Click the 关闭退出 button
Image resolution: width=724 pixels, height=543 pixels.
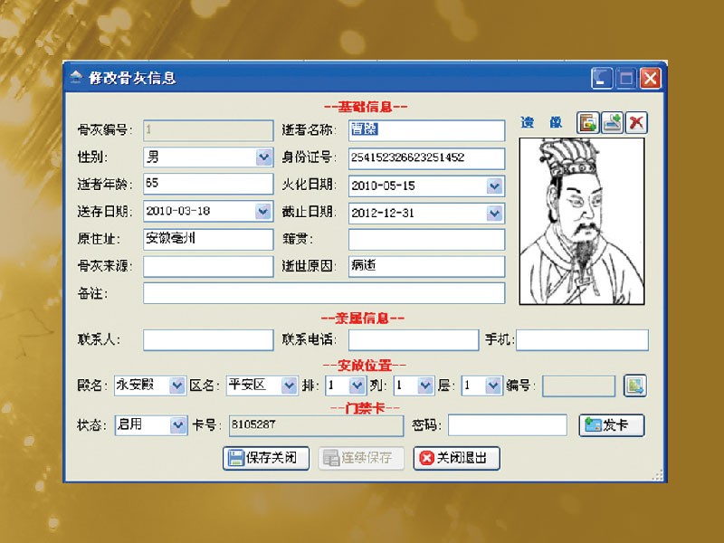457,458
